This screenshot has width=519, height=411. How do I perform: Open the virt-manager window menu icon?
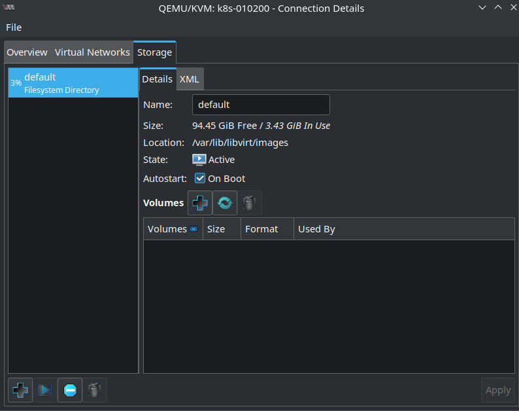[x=9, y=7]
